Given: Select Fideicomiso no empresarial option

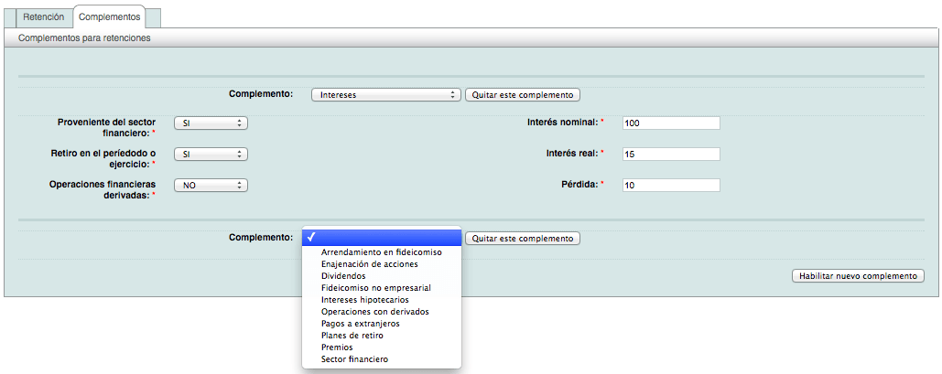Looking at the screenshot, I should (x=375, y=288).
